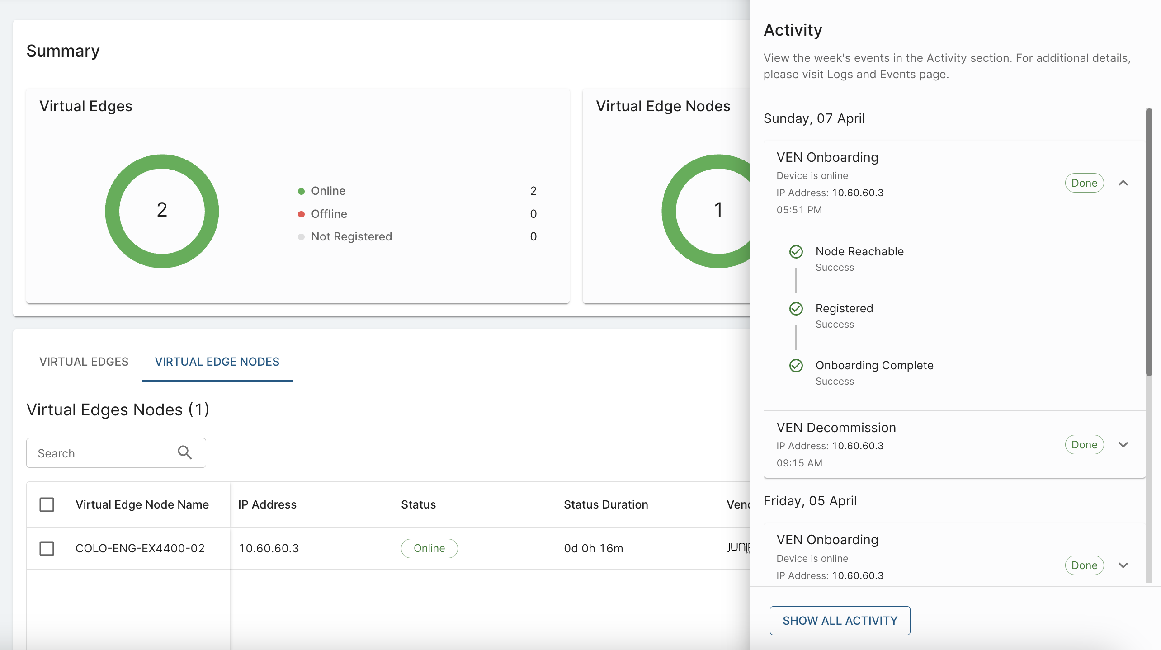Toggle the select-all checkbox in the table header
The image size is (1161, 650).
[x=47, y=504]
